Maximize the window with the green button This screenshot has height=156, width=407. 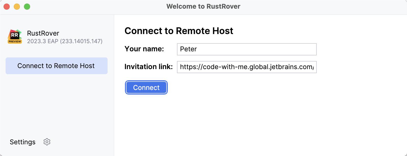(x=27, y=7)
